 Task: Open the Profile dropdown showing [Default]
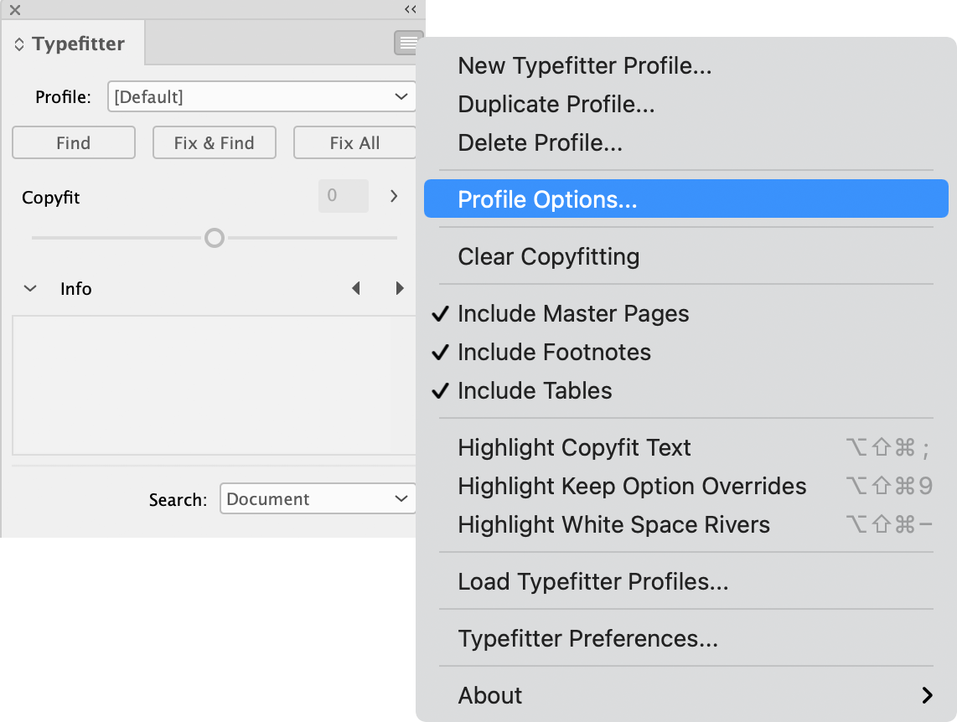pos(261,96)
